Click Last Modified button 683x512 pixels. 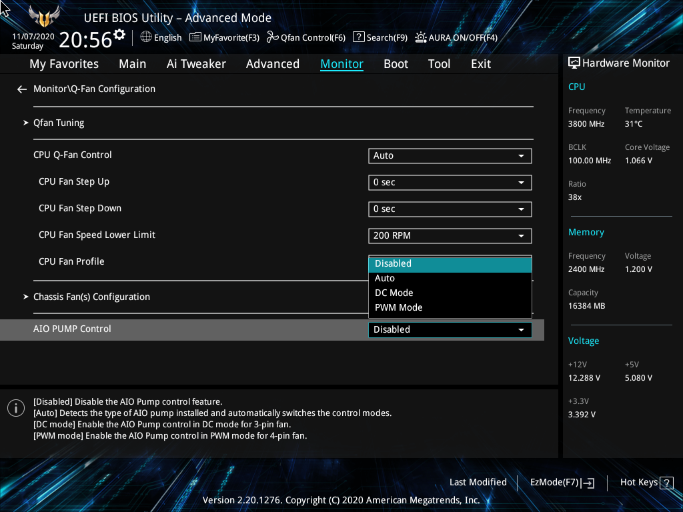pyautogui.click(x=478, y=483)
